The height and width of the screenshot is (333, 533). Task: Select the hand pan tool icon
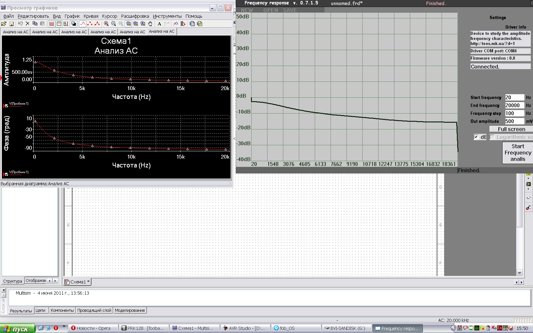(150, 24)
